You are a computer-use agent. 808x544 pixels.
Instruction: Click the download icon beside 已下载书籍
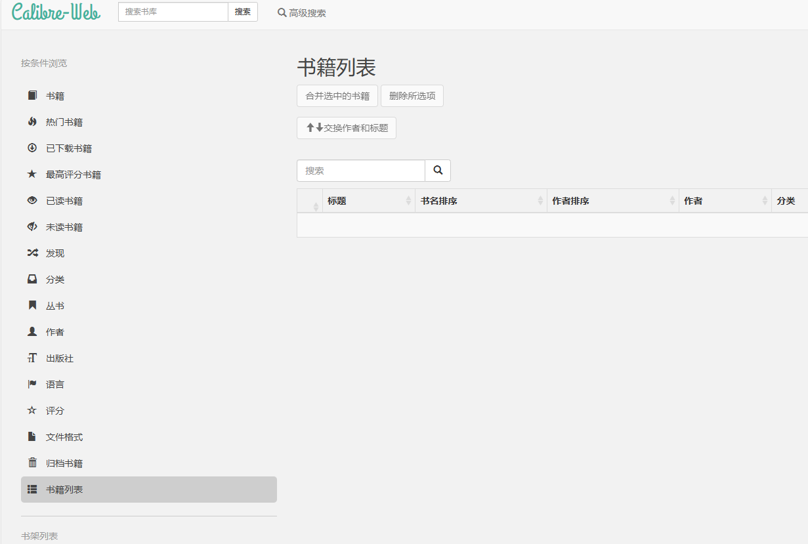coord(32,148)
